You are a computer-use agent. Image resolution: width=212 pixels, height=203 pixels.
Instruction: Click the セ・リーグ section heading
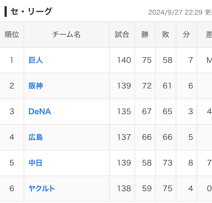pyautogui.click(x=31, y=12)
